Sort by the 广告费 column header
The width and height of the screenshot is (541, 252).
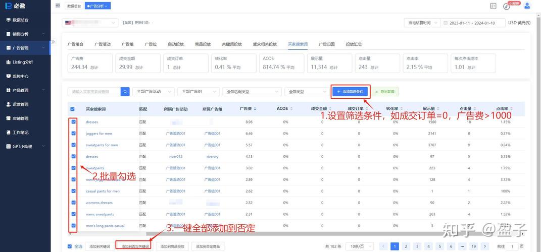[x=248, y=109]
